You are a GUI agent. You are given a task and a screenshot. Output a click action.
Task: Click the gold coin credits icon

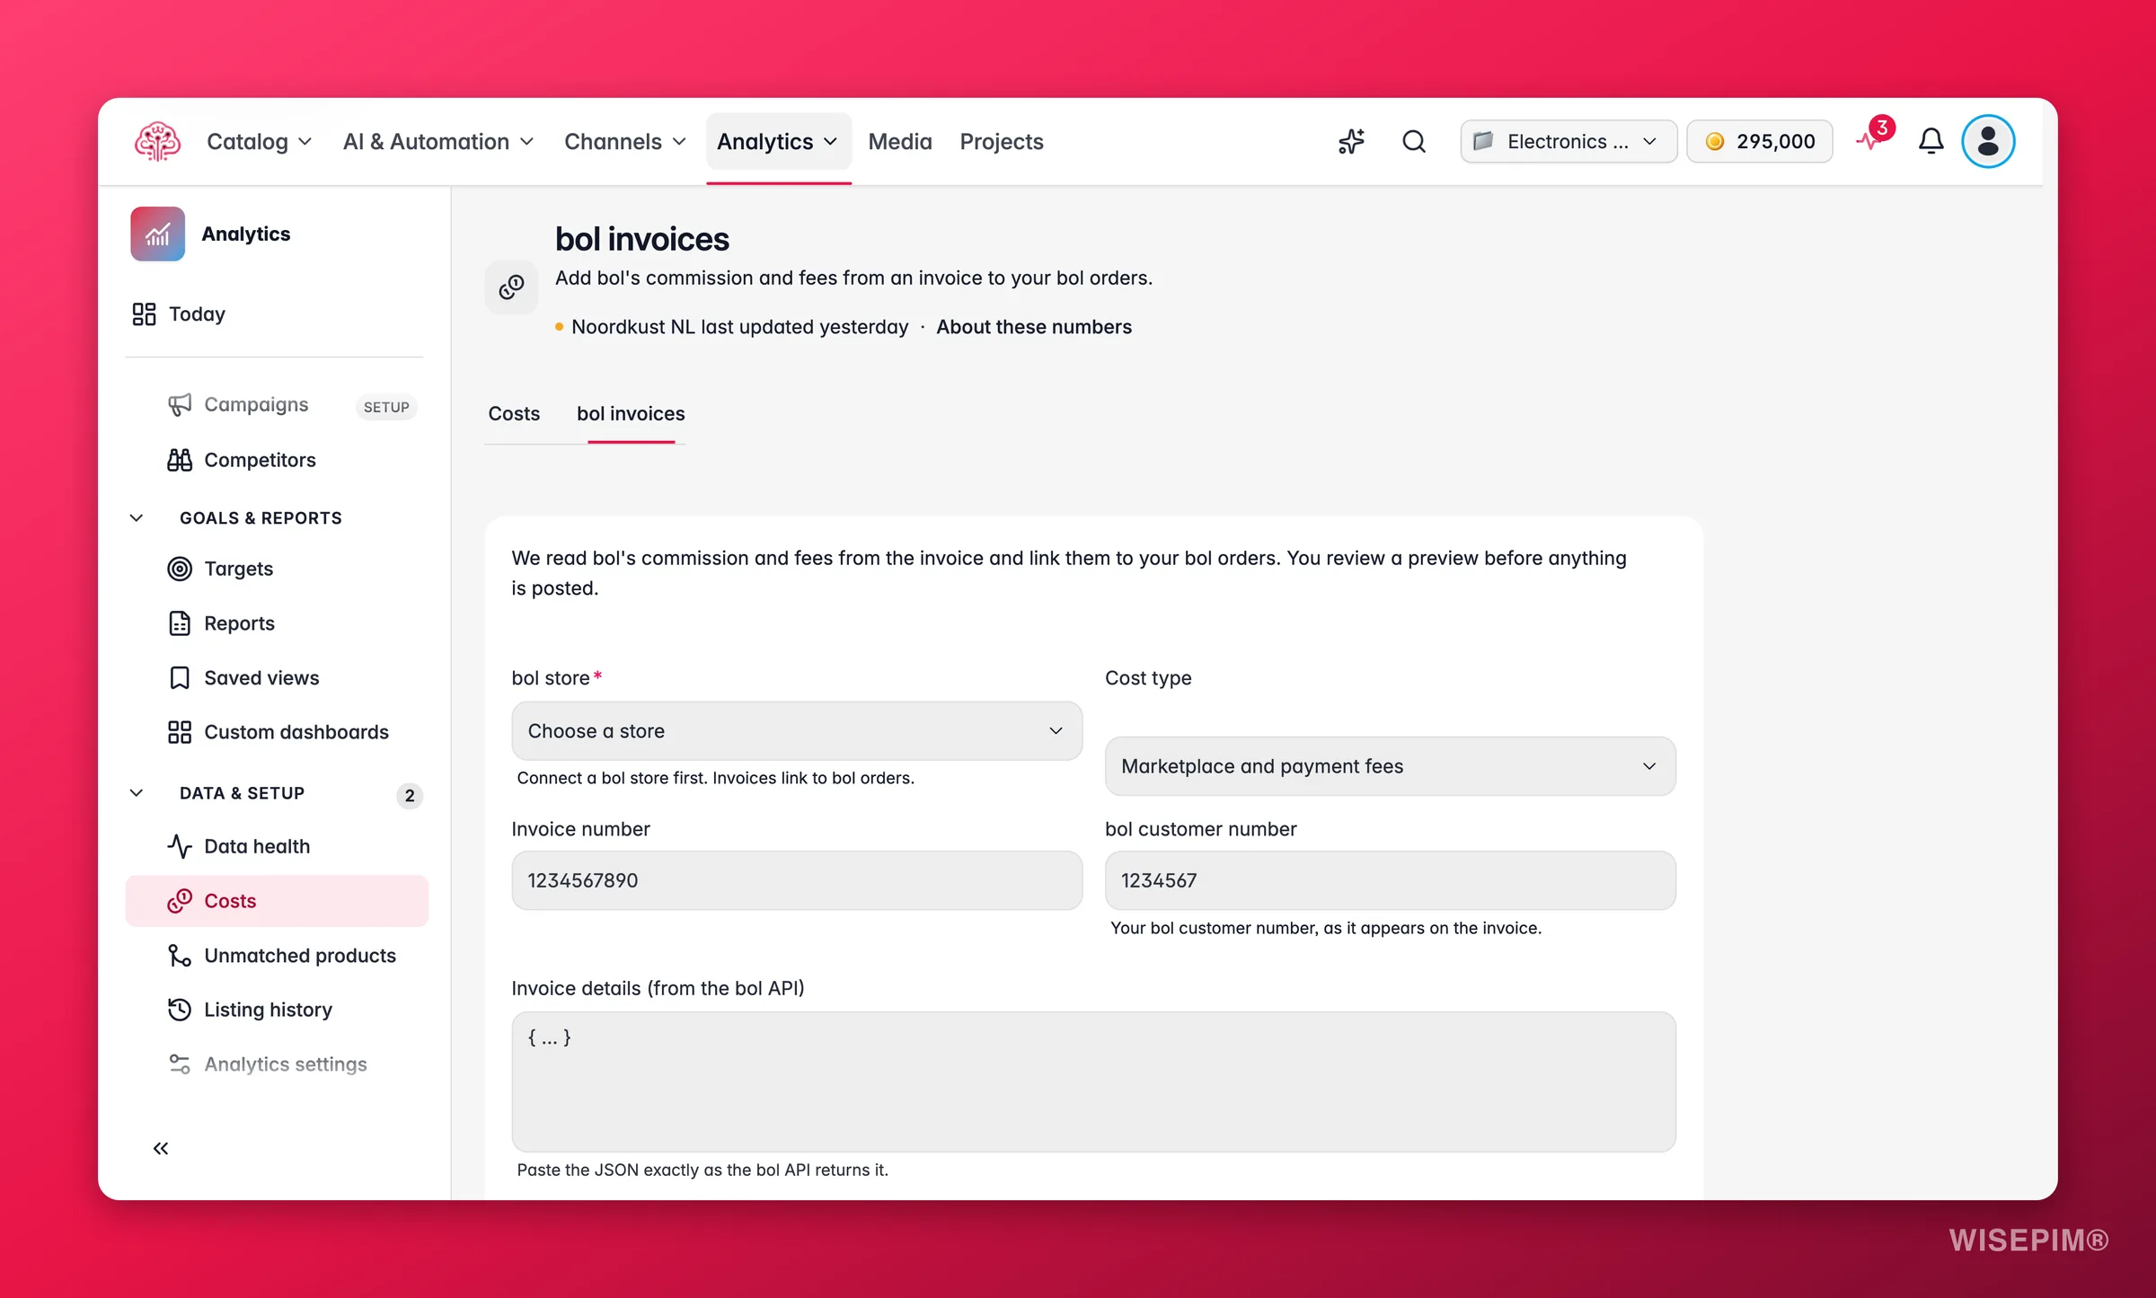click(1714, 141)
